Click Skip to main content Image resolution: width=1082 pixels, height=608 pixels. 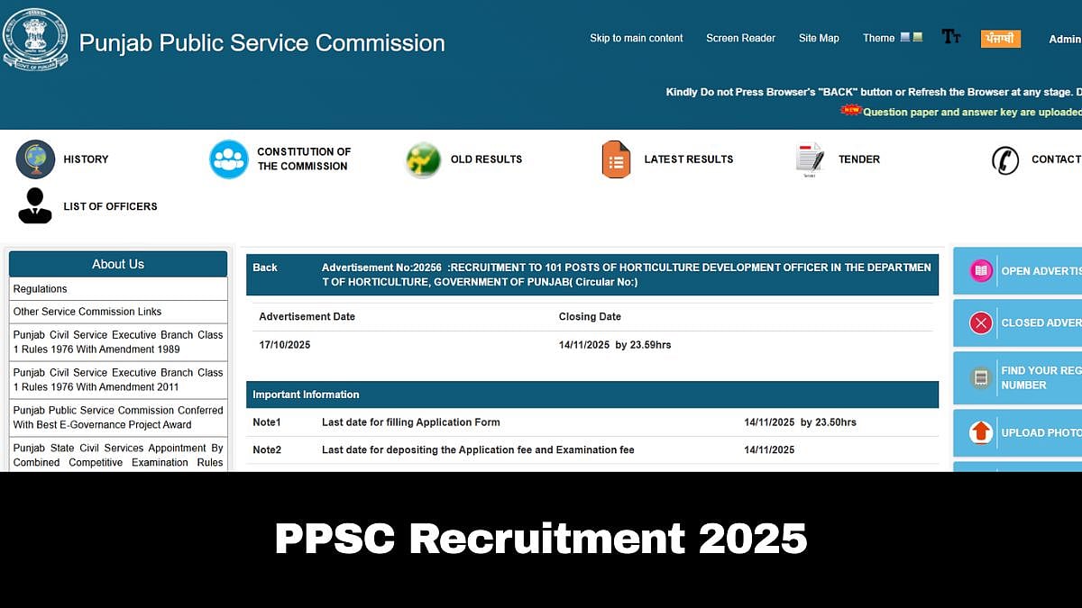point(636,38)
